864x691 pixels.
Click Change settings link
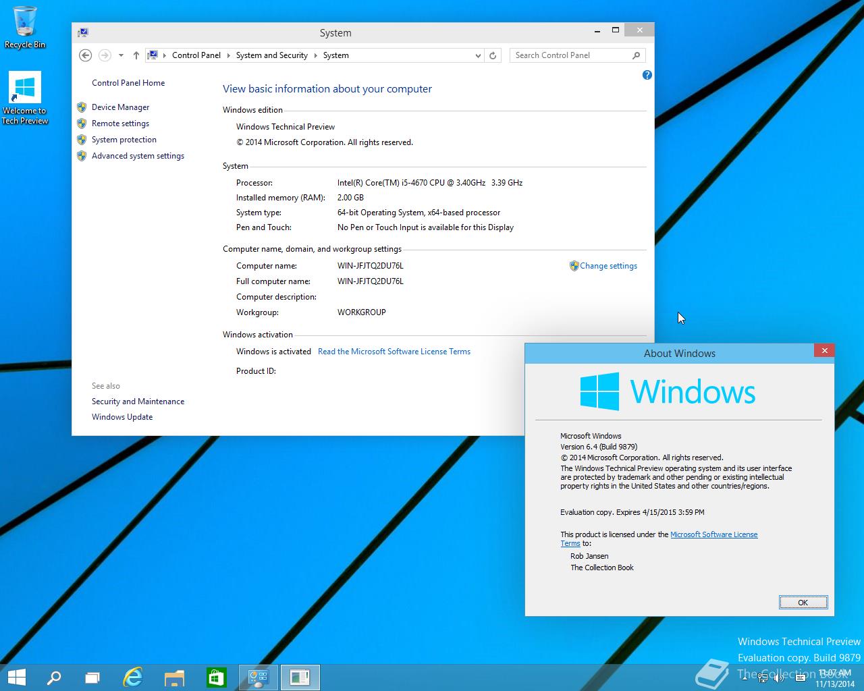coord(608,266)
